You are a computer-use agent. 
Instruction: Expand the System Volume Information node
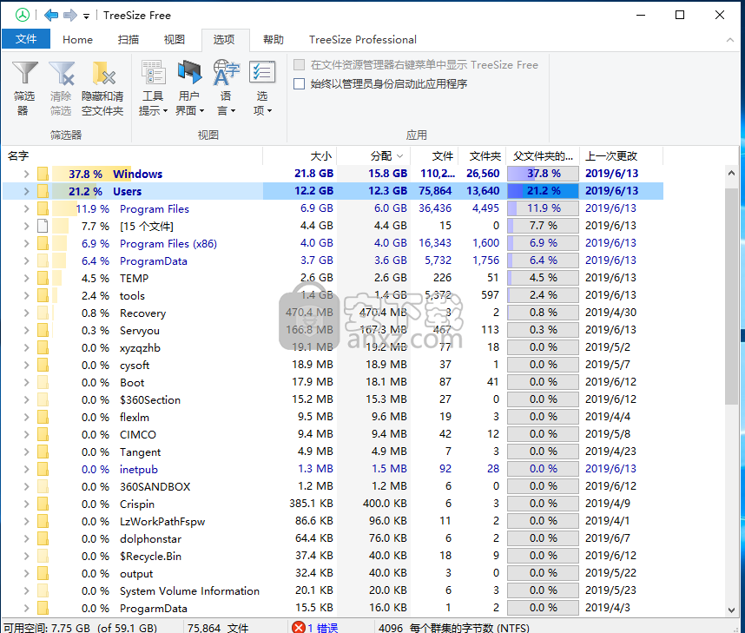click(x=27, y=590)
